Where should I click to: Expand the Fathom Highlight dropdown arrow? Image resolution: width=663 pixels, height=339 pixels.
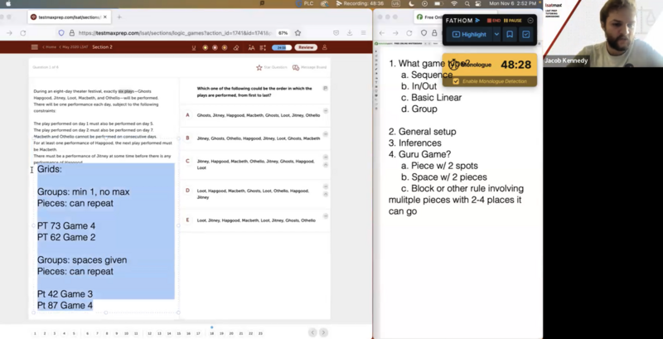coord(496,34)
